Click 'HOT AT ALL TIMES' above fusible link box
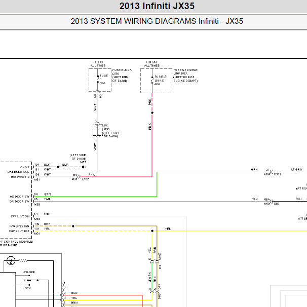This screenshot has width=307, height=307. pyautogui.click(x=152, y=64)
